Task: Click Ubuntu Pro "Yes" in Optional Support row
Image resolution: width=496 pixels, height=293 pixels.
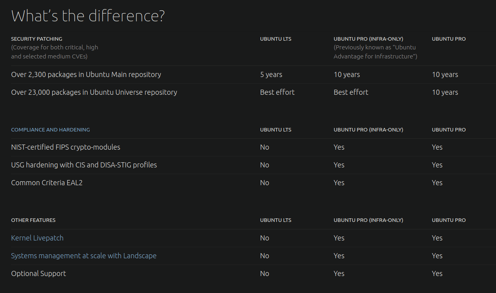Action: pos(437,274)
